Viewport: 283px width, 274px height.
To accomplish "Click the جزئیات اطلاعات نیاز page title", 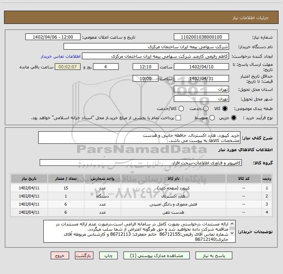I will (x=251, y=18).
